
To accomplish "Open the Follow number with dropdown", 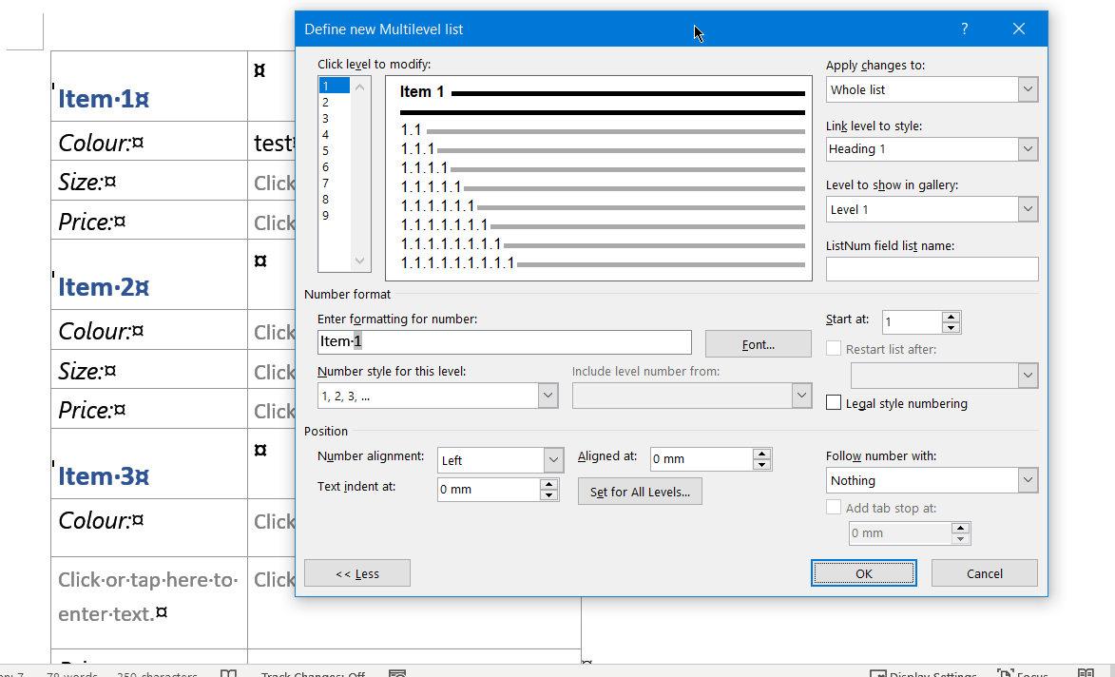I will [1027, 480].
